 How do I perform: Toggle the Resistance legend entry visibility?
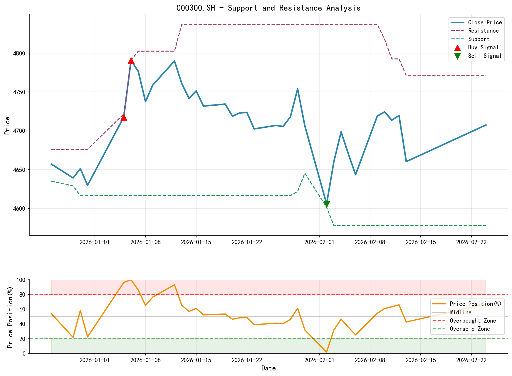(x=484, y=31)
